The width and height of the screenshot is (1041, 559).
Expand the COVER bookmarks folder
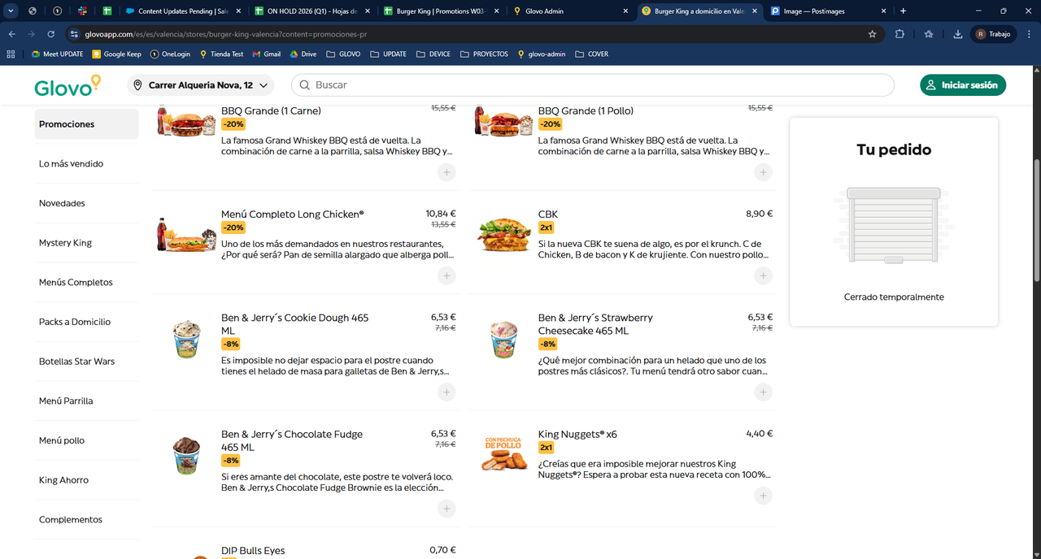pos(591,54)
